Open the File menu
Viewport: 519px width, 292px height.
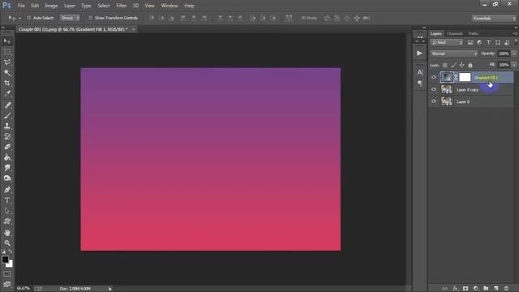[x=21, y=6]
